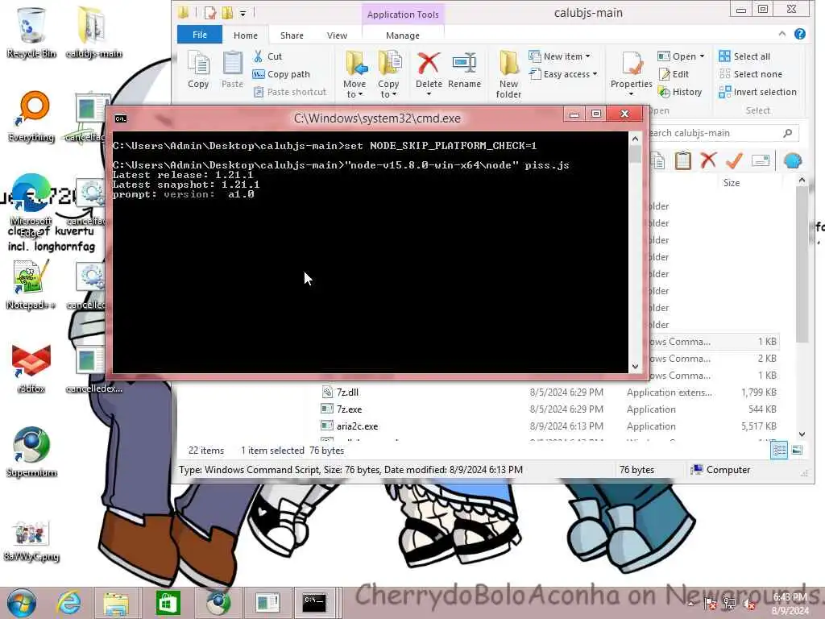Click Select none in the ribbon
Screen dimensions: 825x619
(751, 74)
